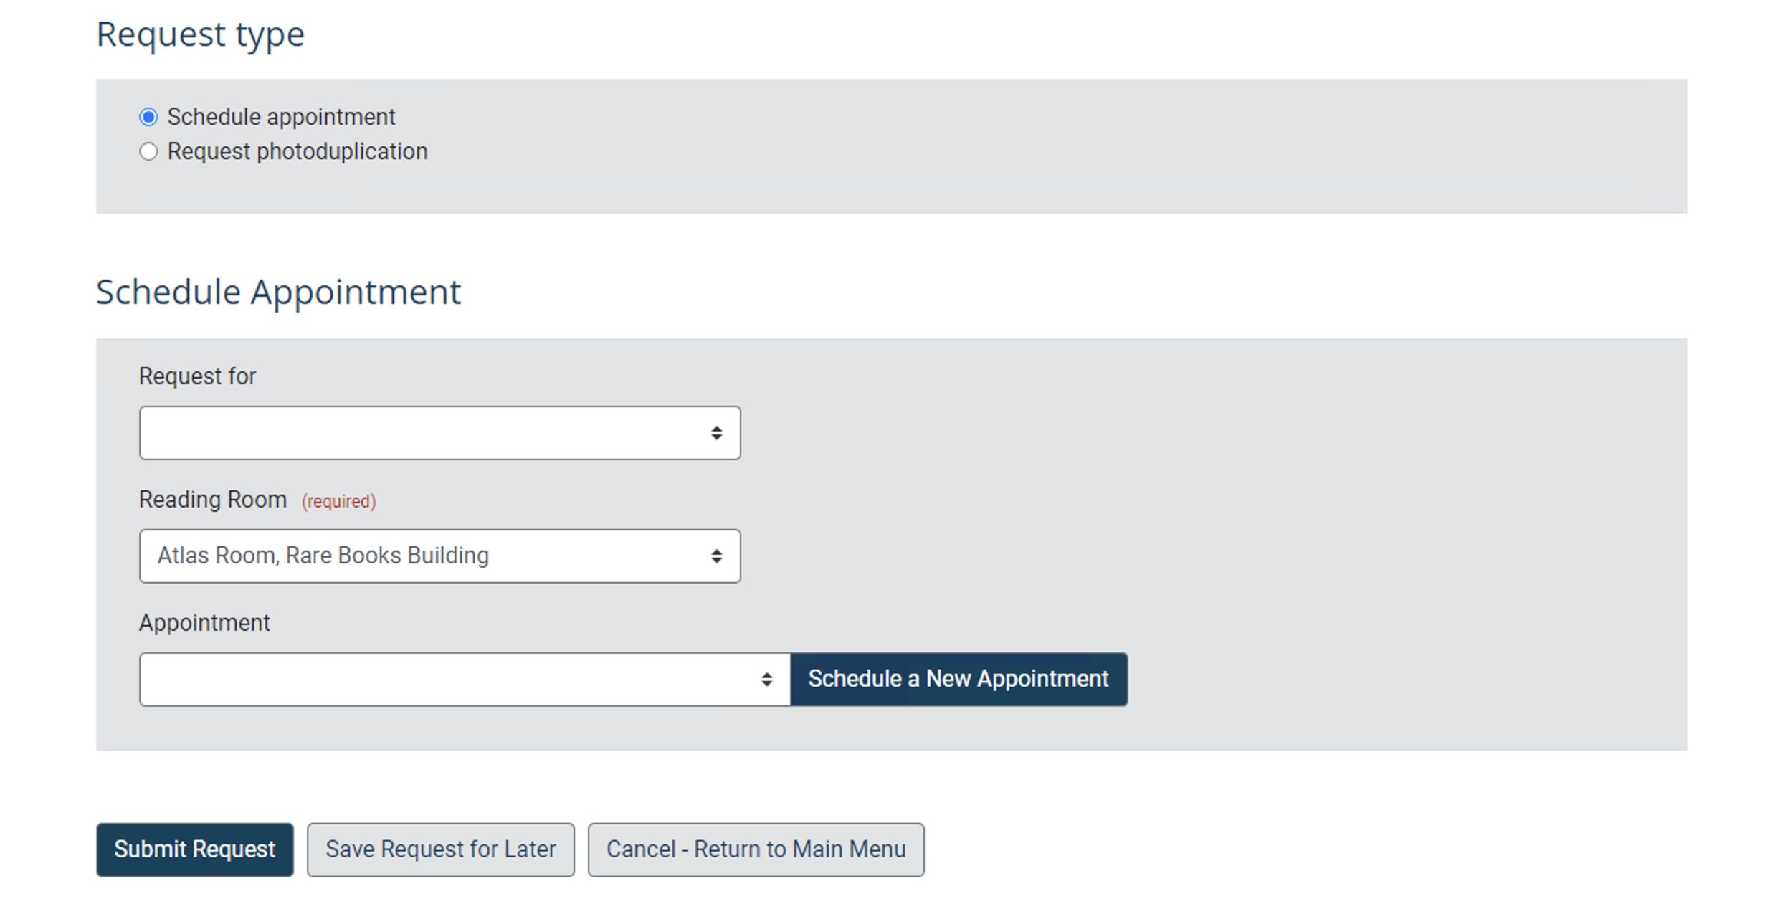Click Save Request for Later
1765x909 pixels.
[439, 849]
